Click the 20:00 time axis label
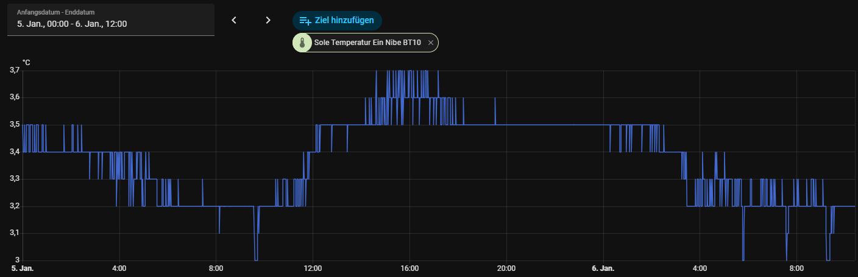Image resolution: width=858 pixels, height=277 pixels. [506, 268]
